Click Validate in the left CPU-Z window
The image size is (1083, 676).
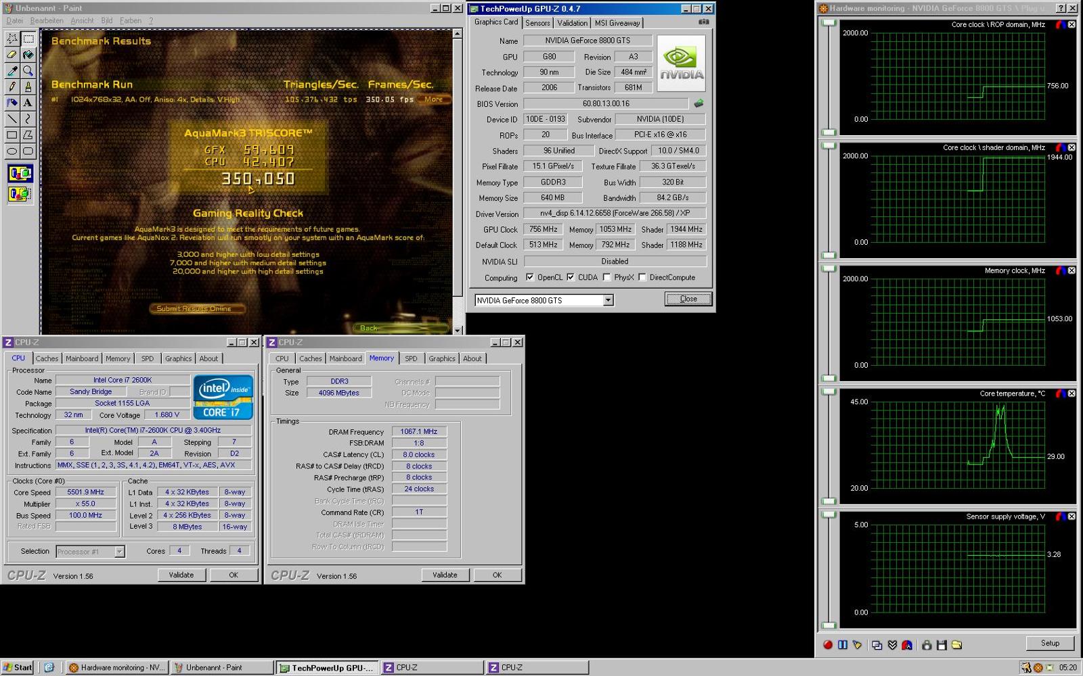[181, 575]
